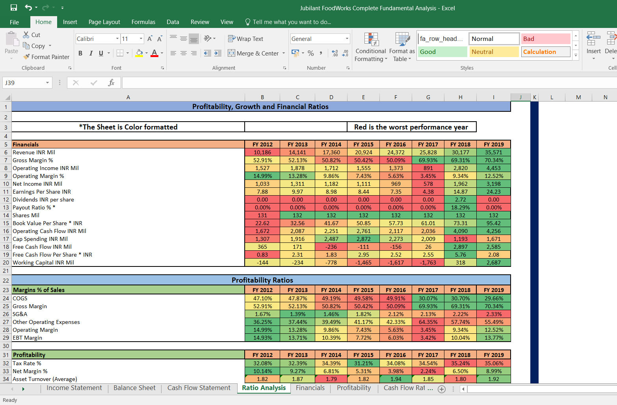Click Tell me what you want to do

click(288, 22)
